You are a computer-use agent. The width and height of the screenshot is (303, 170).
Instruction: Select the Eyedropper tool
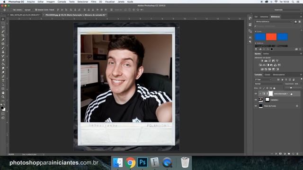point(3,40)
